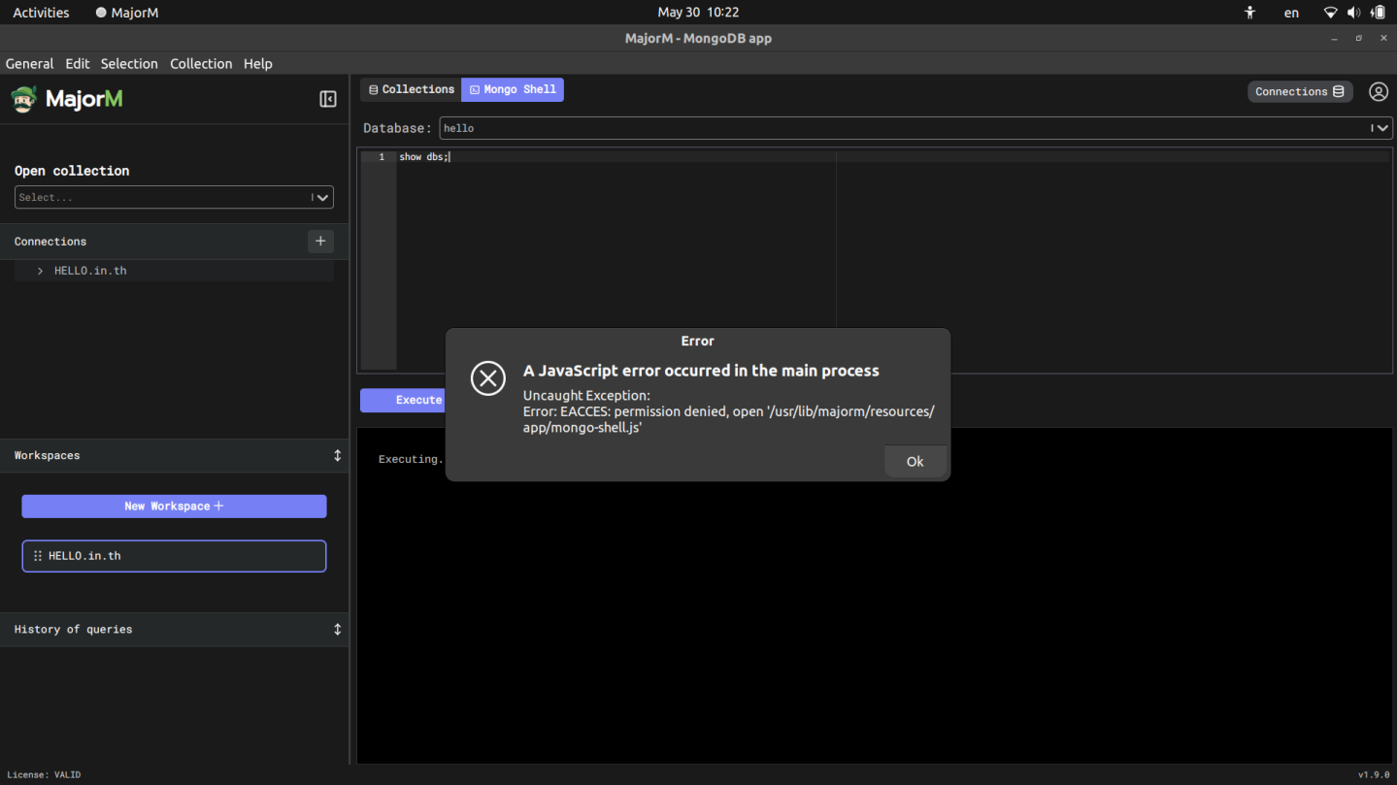This screenshot has height=785, width=1397.
Task: Open the accessibility menu in top bar
Action: tap(1249, 13)
